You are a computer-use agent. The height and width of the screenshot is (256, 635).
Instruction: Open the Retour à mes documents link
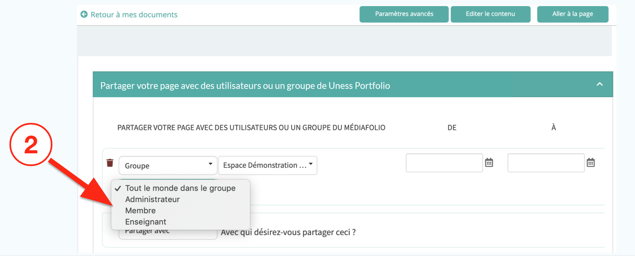tap(134, 15)
